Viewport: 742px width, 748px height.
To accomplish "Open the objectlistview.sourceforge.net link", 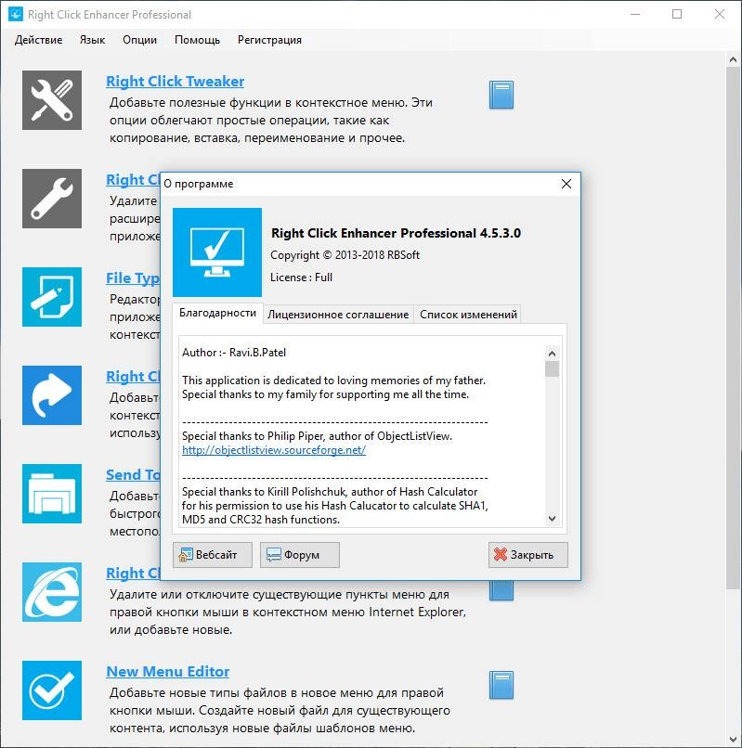I will pos(274,450).
